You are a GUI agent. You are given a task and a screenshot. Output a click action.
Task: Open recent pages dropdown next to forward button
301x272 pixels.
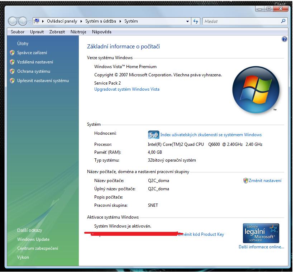pos(30,22)
